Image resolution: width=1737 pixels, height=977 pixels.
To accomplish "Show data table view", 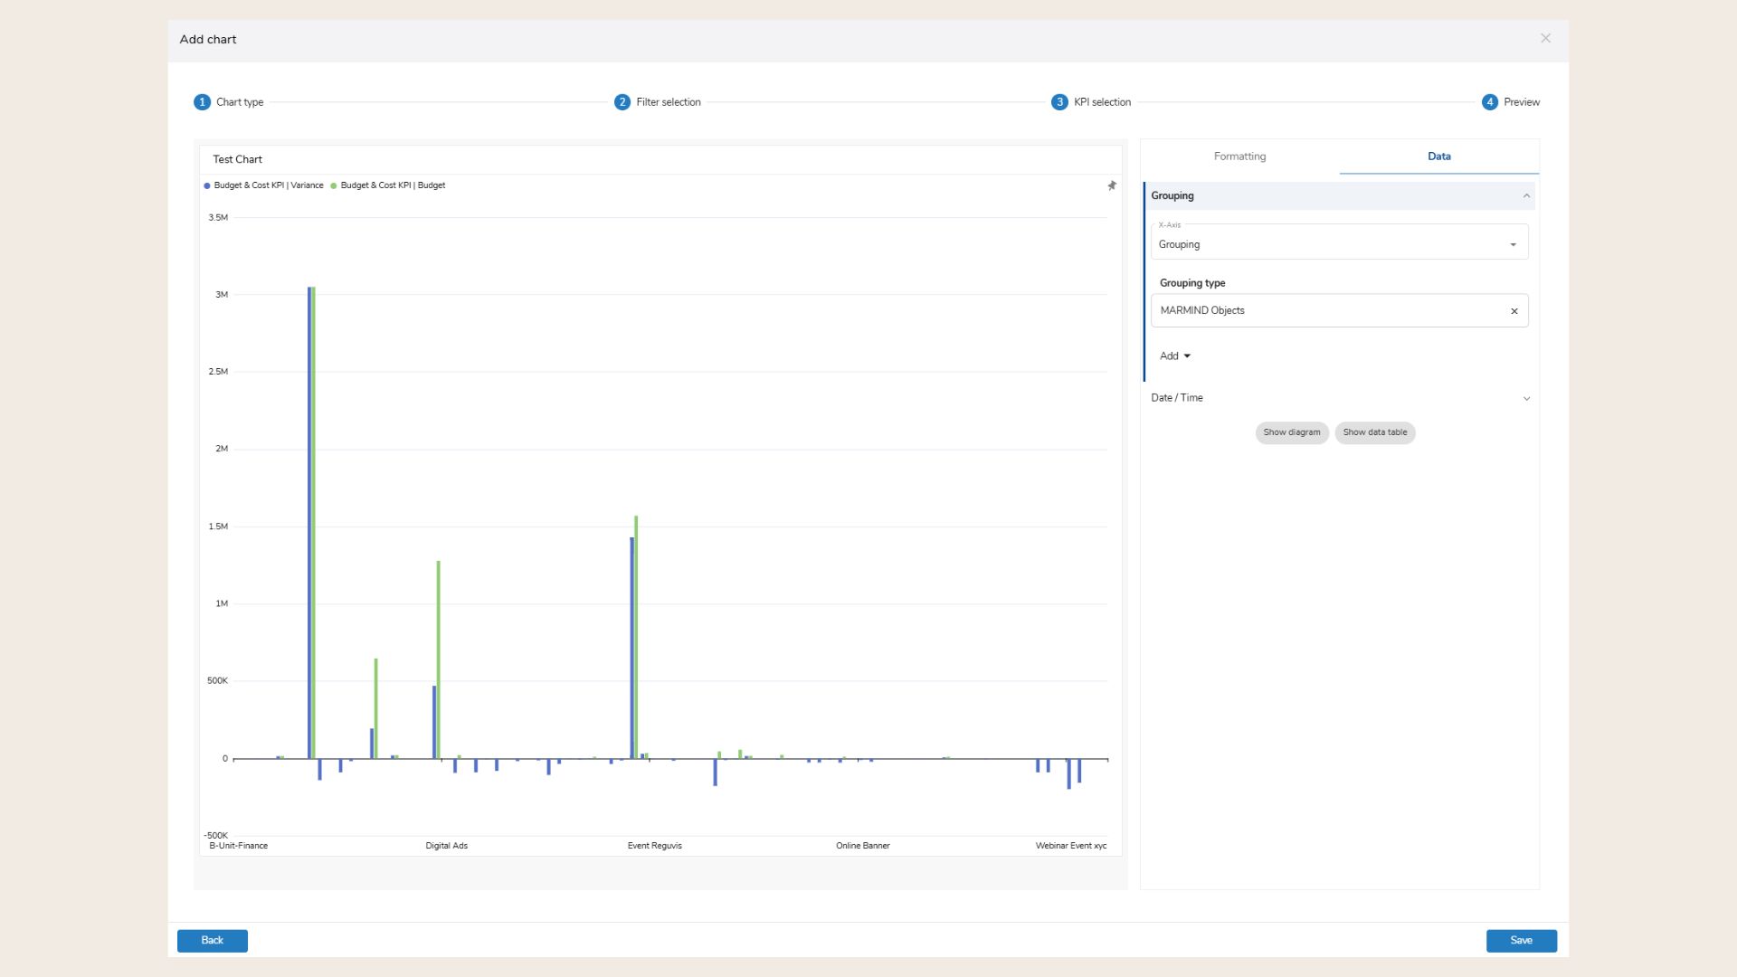I will click(x=1374, y=432).
